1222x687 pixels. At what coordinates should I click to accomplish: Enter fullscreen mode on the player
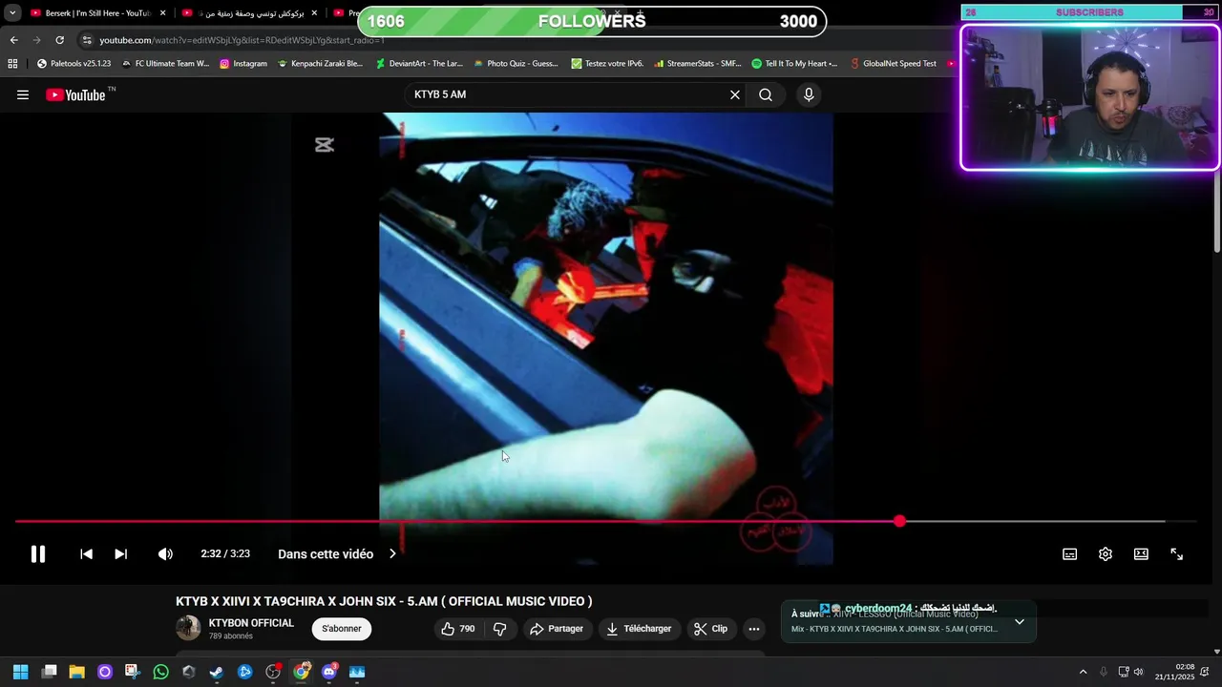pos(1176,554)
